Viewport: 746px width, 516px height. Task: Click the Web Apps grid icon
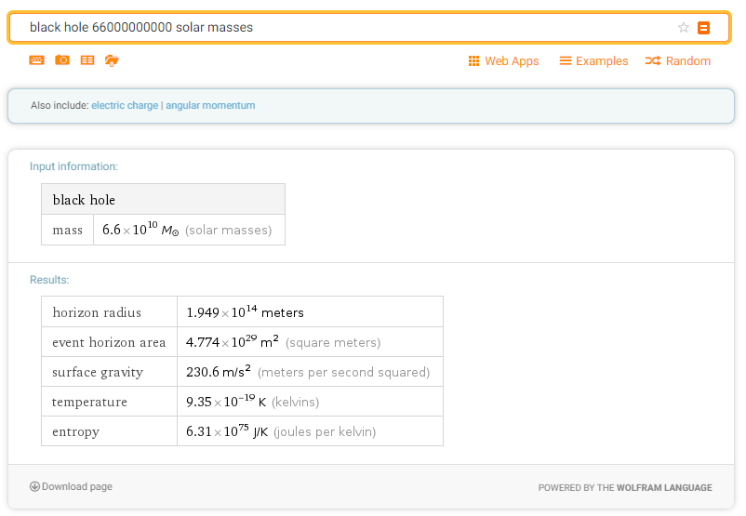coord(473,61)
